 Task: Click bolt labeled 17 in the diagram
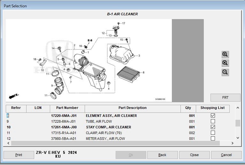pos(119,23)
